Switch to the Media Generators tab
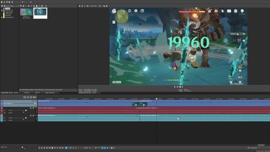The width and height of the screenshot is (270, 152). pos(50,93)
